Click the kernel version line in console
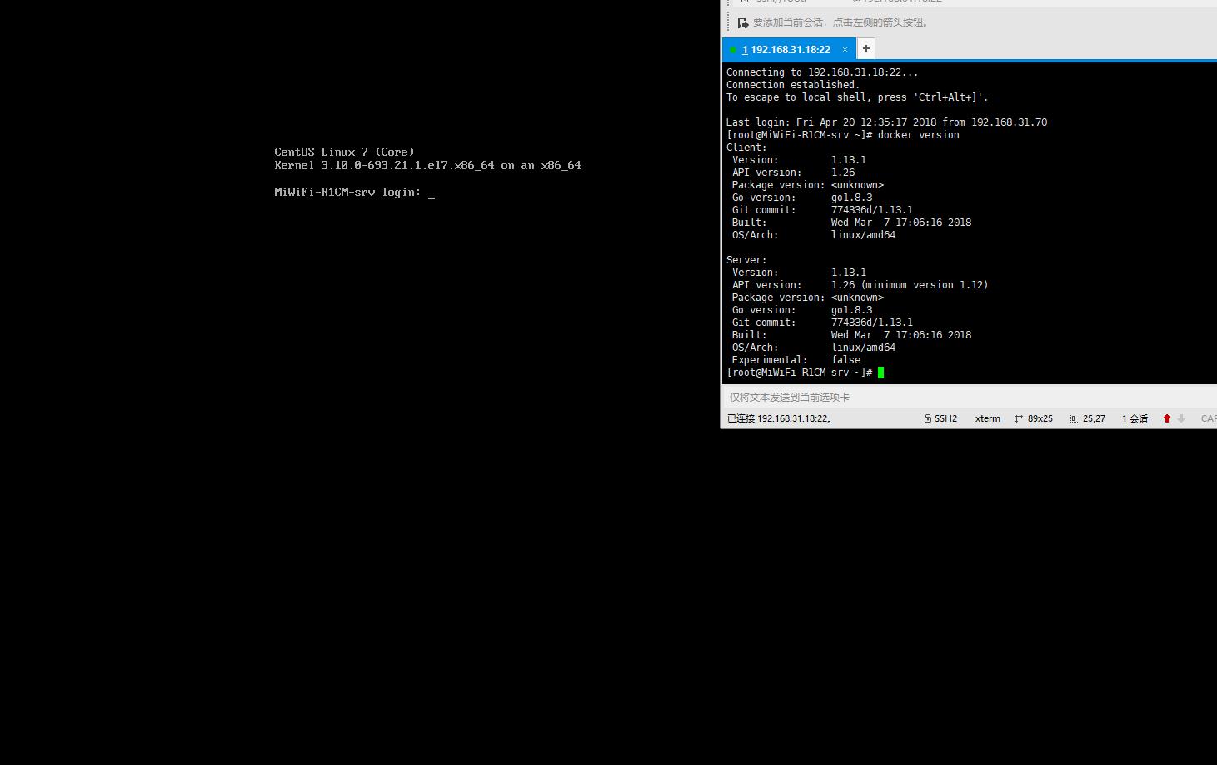Viewport: 1217px width, 765px height. (x=427, y=165)
